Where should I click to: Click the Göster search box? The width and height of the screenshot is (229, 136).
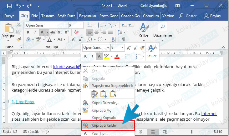pos(188,16)
